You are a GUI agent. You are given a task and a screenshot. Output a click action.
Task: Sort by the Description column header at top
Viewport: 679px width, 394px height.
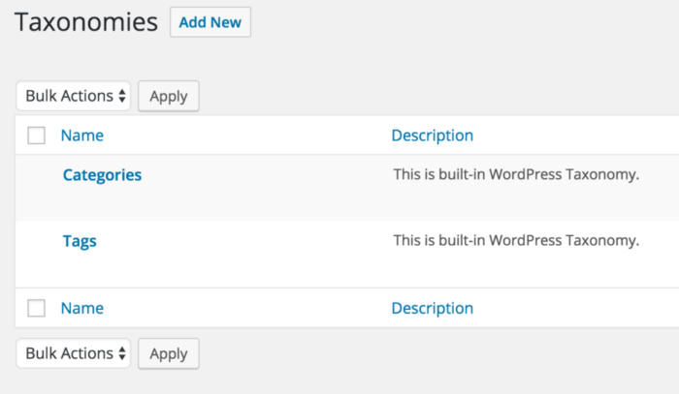click(433, 136)
